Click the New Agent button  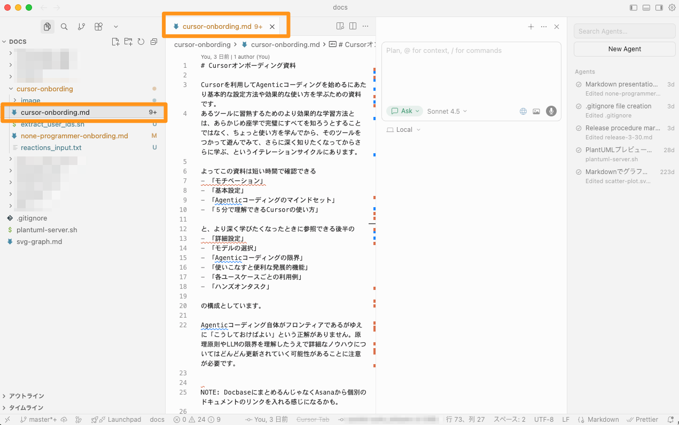click(625, 49)
